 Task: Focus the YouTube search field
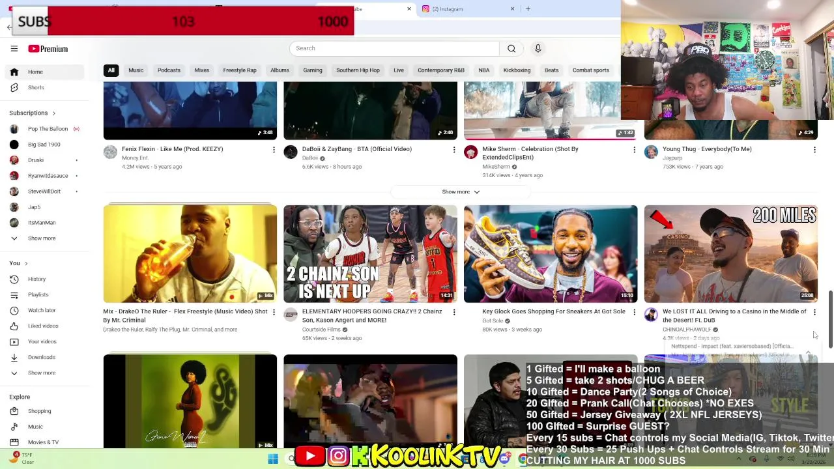click(394, 48)
